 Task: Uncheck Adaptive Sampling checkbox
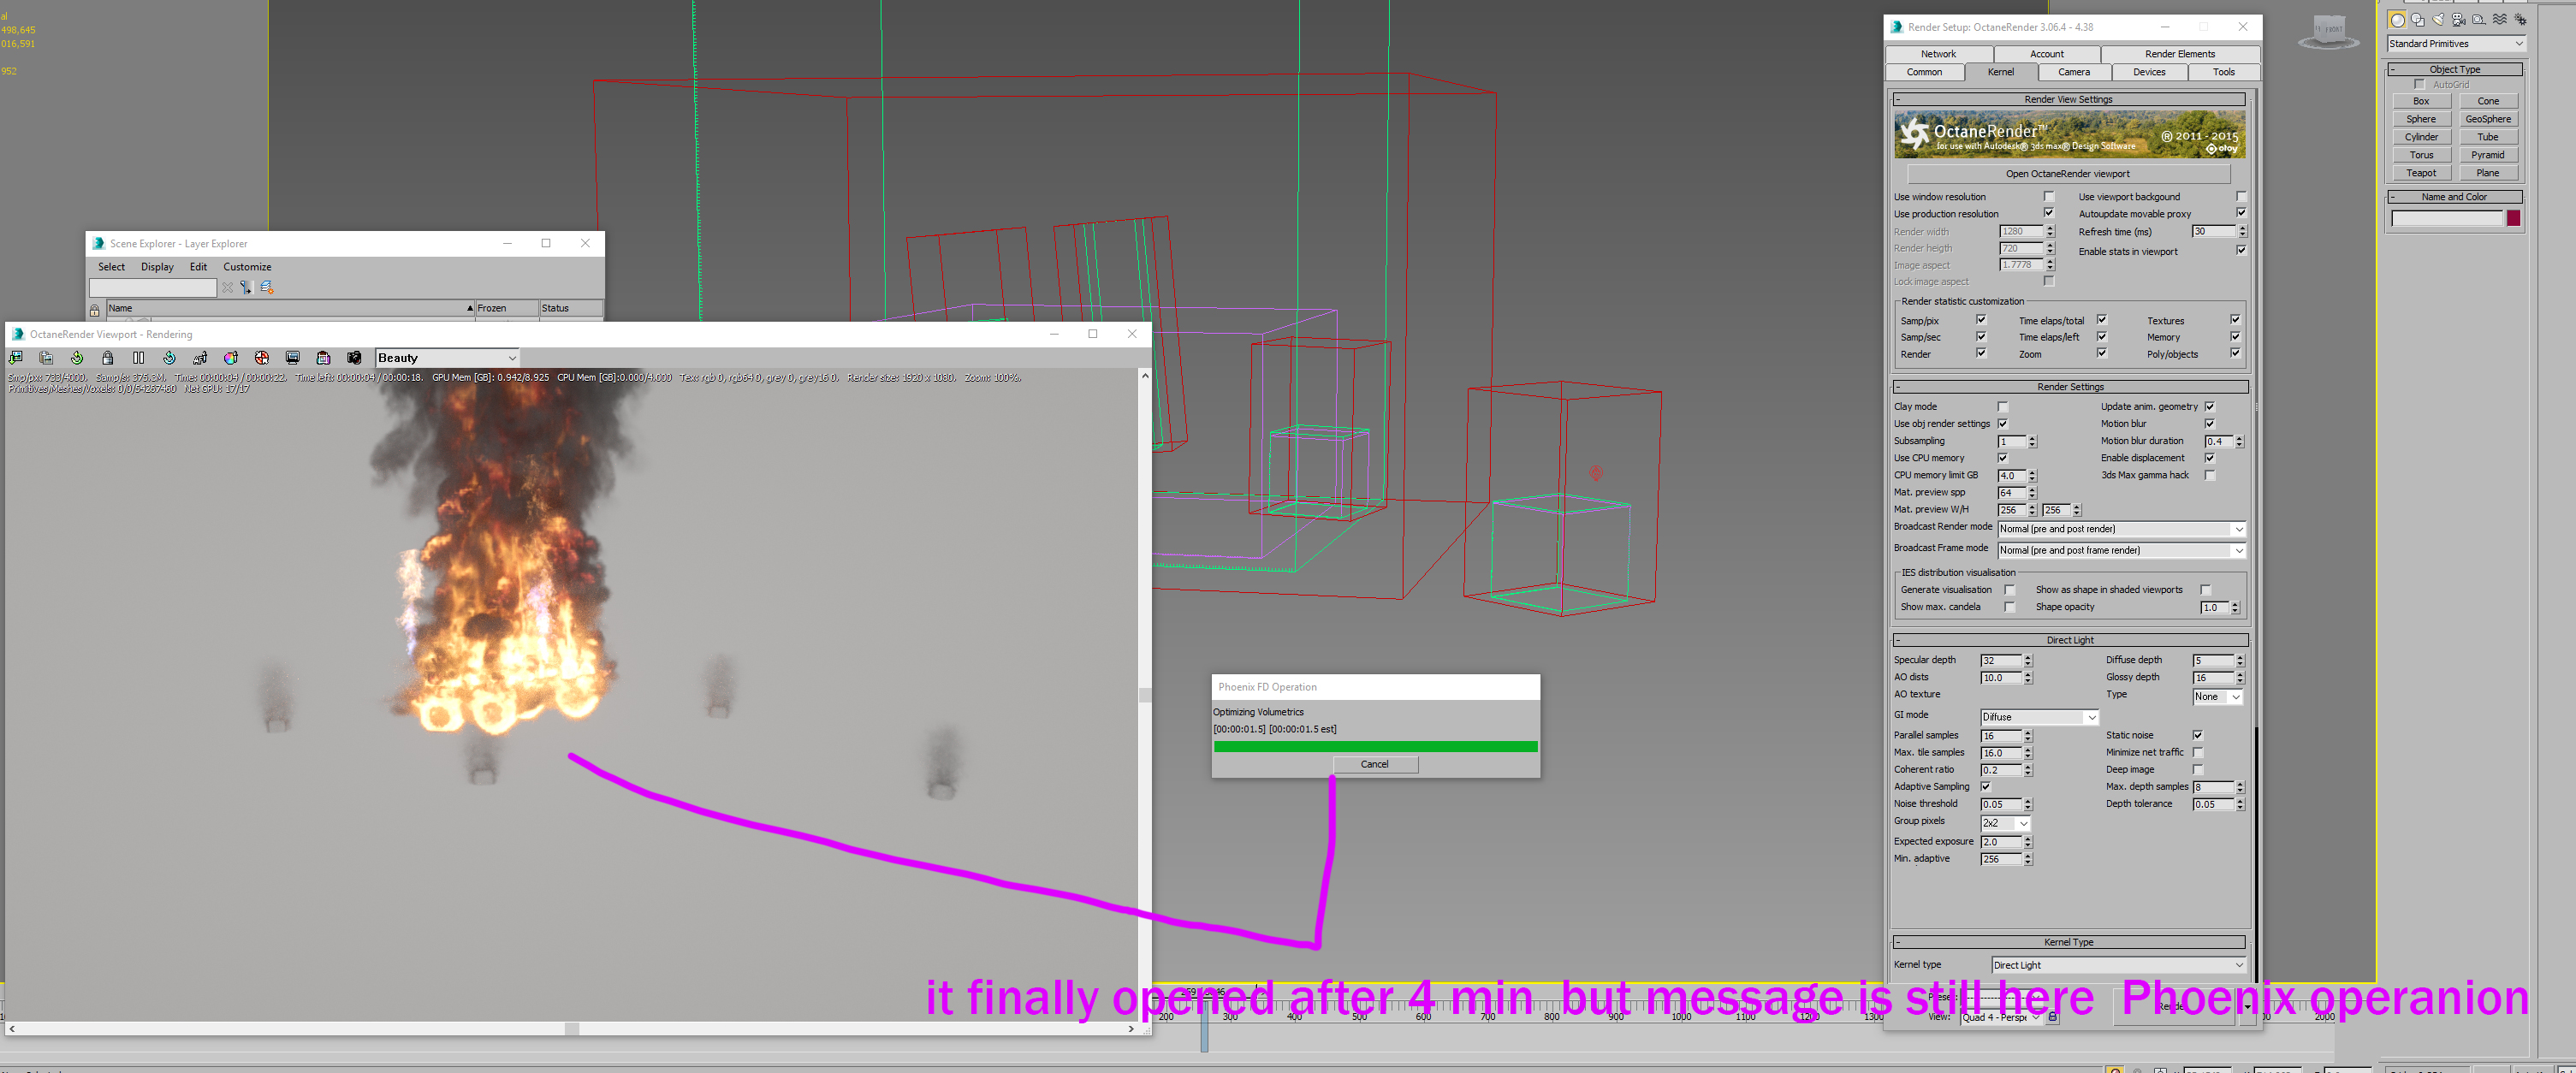[x=1986, y=786]
